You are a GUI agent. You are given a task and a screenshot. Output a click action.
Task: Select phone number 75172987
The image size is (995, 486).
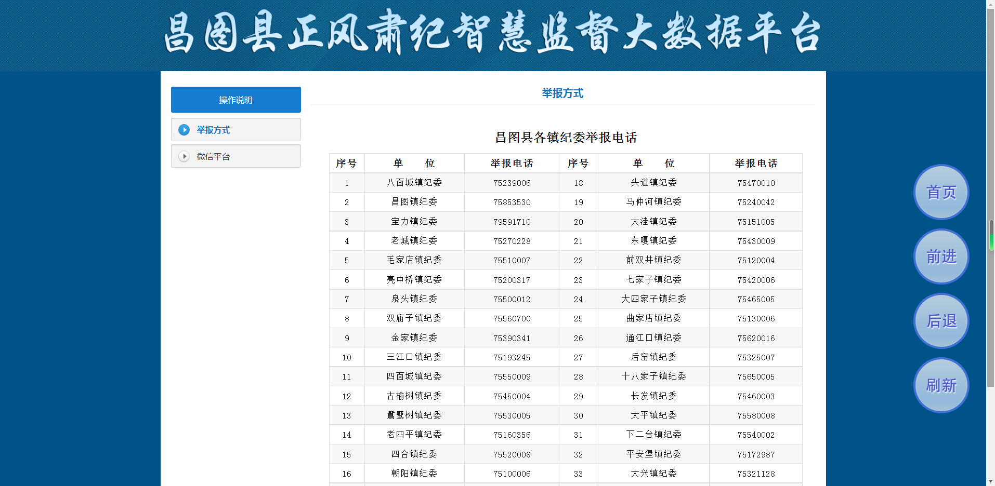pos(756,455)
